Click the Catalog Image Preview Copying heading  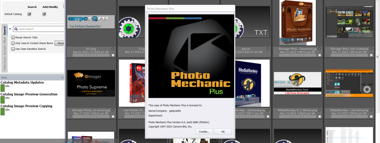click(26, 106)
